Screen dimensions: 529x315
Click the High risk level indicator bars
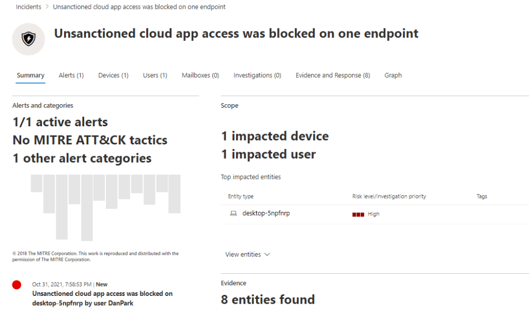(358, 214)
